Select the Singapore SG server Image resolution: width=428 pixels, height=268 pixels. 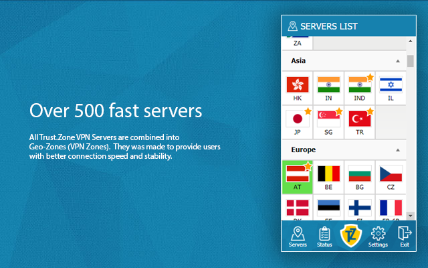328,123
